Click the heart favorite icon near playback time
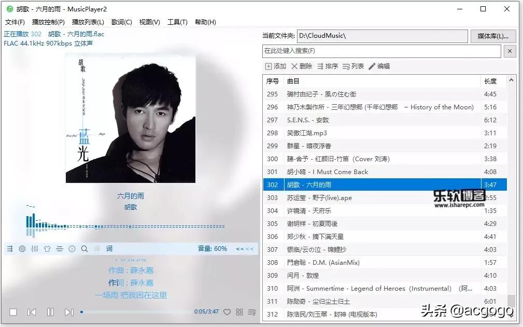This screenshot has height=327, width=523. (x=227, y=312)
